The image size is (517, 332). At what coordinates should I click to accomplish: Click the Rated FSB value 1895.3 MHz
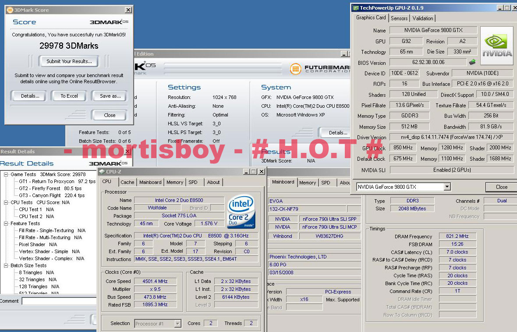(x=155, y=305)
